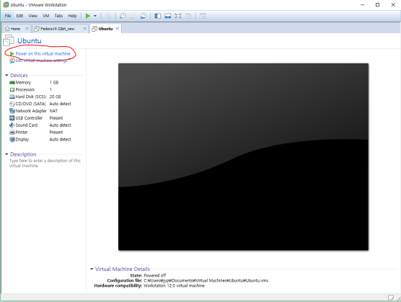Click the green Power On toolbar button
This screenshot has width=401, height=302.
pyautogui.click(x=88, y=16)
